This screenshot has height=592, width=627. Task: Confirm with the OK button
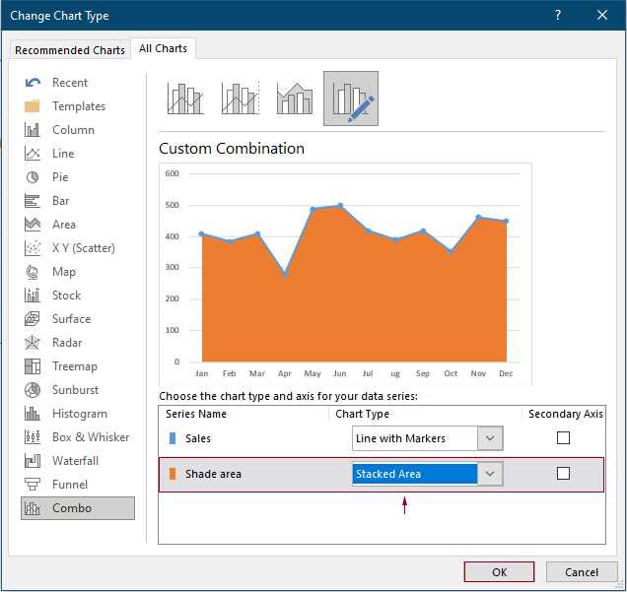[499, 572]
